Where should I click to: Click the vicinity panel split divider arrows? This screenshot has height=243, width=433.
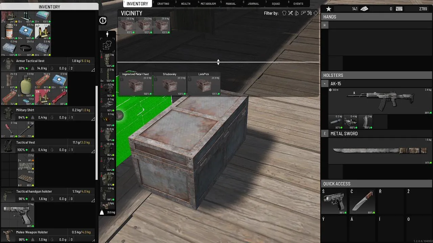click(218, 62)
